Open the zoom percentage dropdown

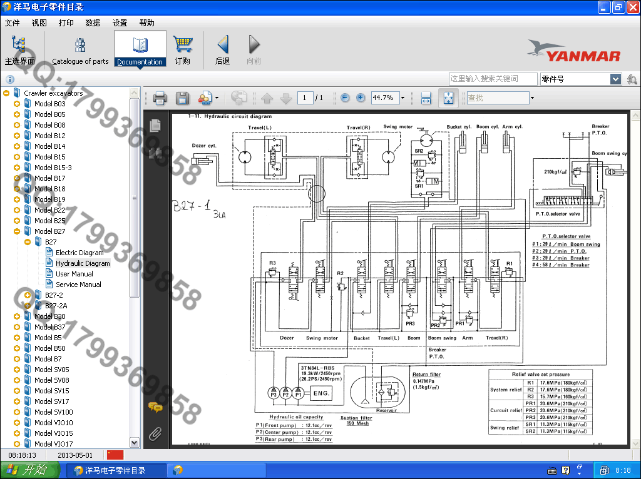pyautogui.click(x=403, y=98)
